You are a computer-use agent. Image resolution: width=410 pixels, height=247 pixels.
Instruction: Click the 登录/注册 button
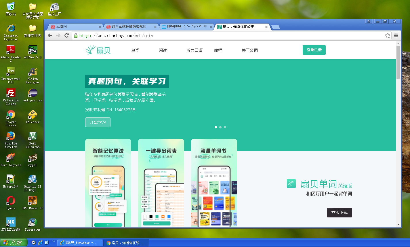(x=314, y=50)
